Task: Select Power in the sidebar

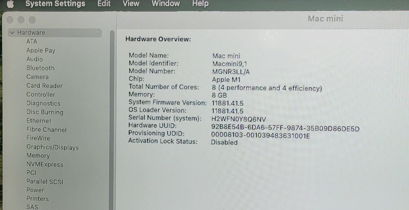Action: [x=35, y=190]
